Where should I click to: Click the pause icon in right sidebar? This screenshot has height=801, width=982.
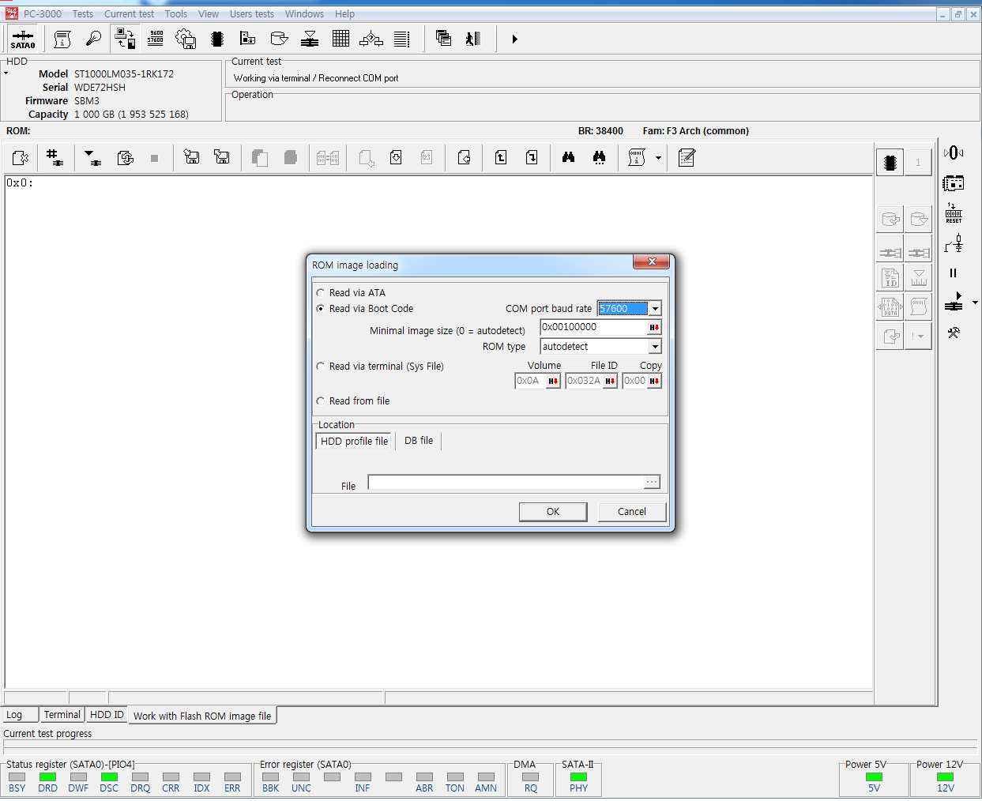point(954,273)
